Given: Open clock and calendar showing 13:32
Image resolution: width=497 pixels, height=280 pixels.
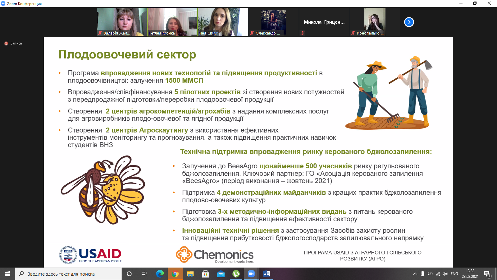Looking at the screenshot, I should 470,274.
